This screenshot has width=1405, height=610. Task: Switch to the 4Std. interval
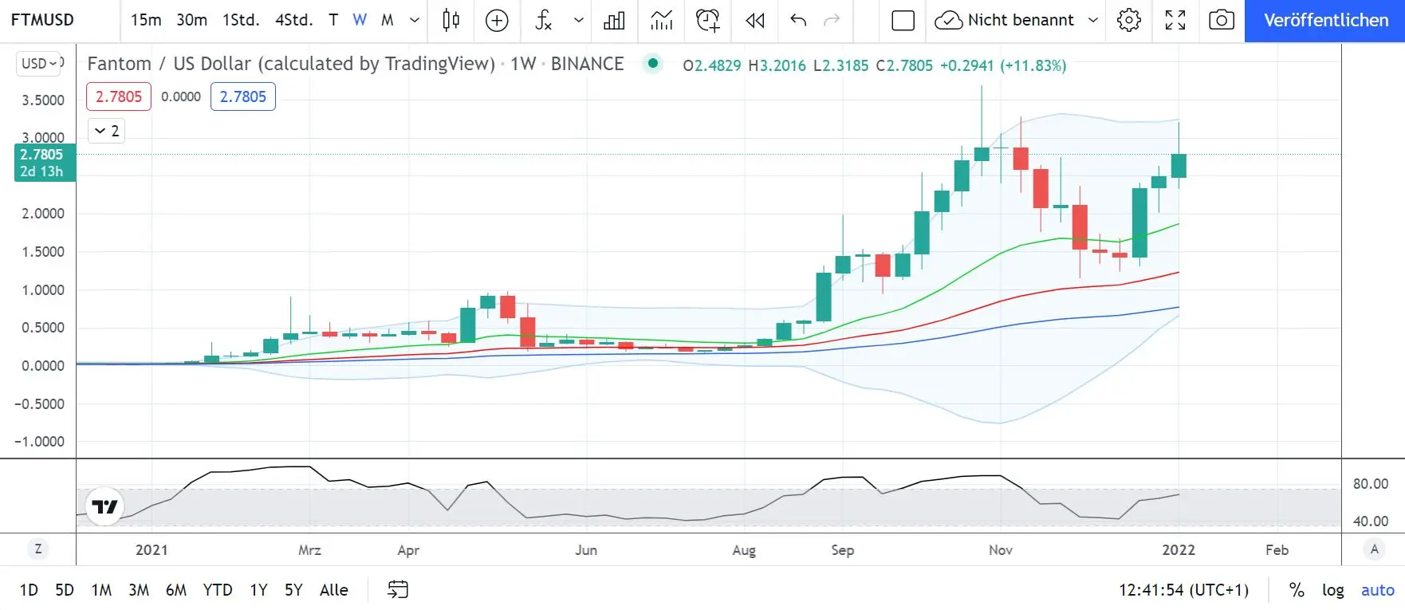pos(293,20)
